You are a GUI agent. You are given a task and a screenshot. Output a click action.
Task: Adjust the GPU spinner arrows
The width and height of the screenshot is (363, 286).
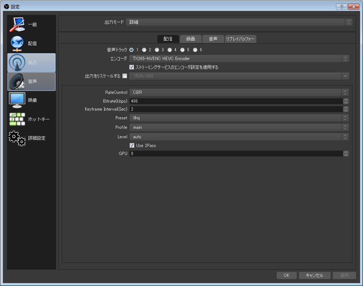coord(346,154)
